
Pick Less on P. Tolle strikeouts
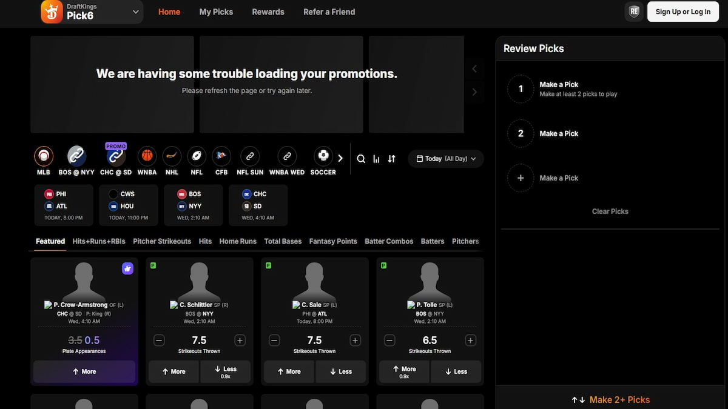(x=456, y=371)
